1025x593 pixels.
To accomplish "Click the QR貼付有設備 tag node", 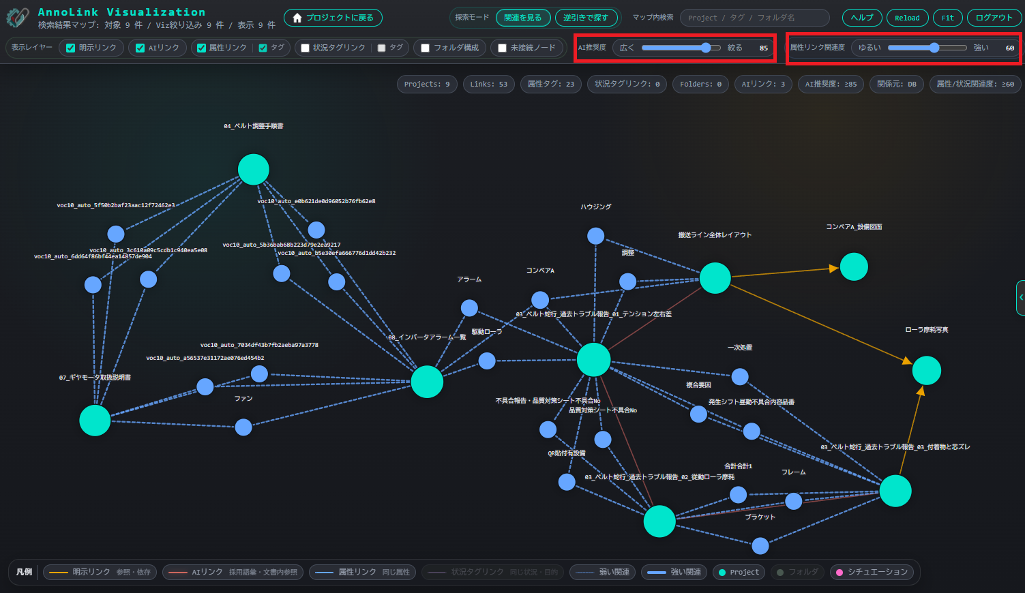I will pyautogui.click(x=567, y=482).
